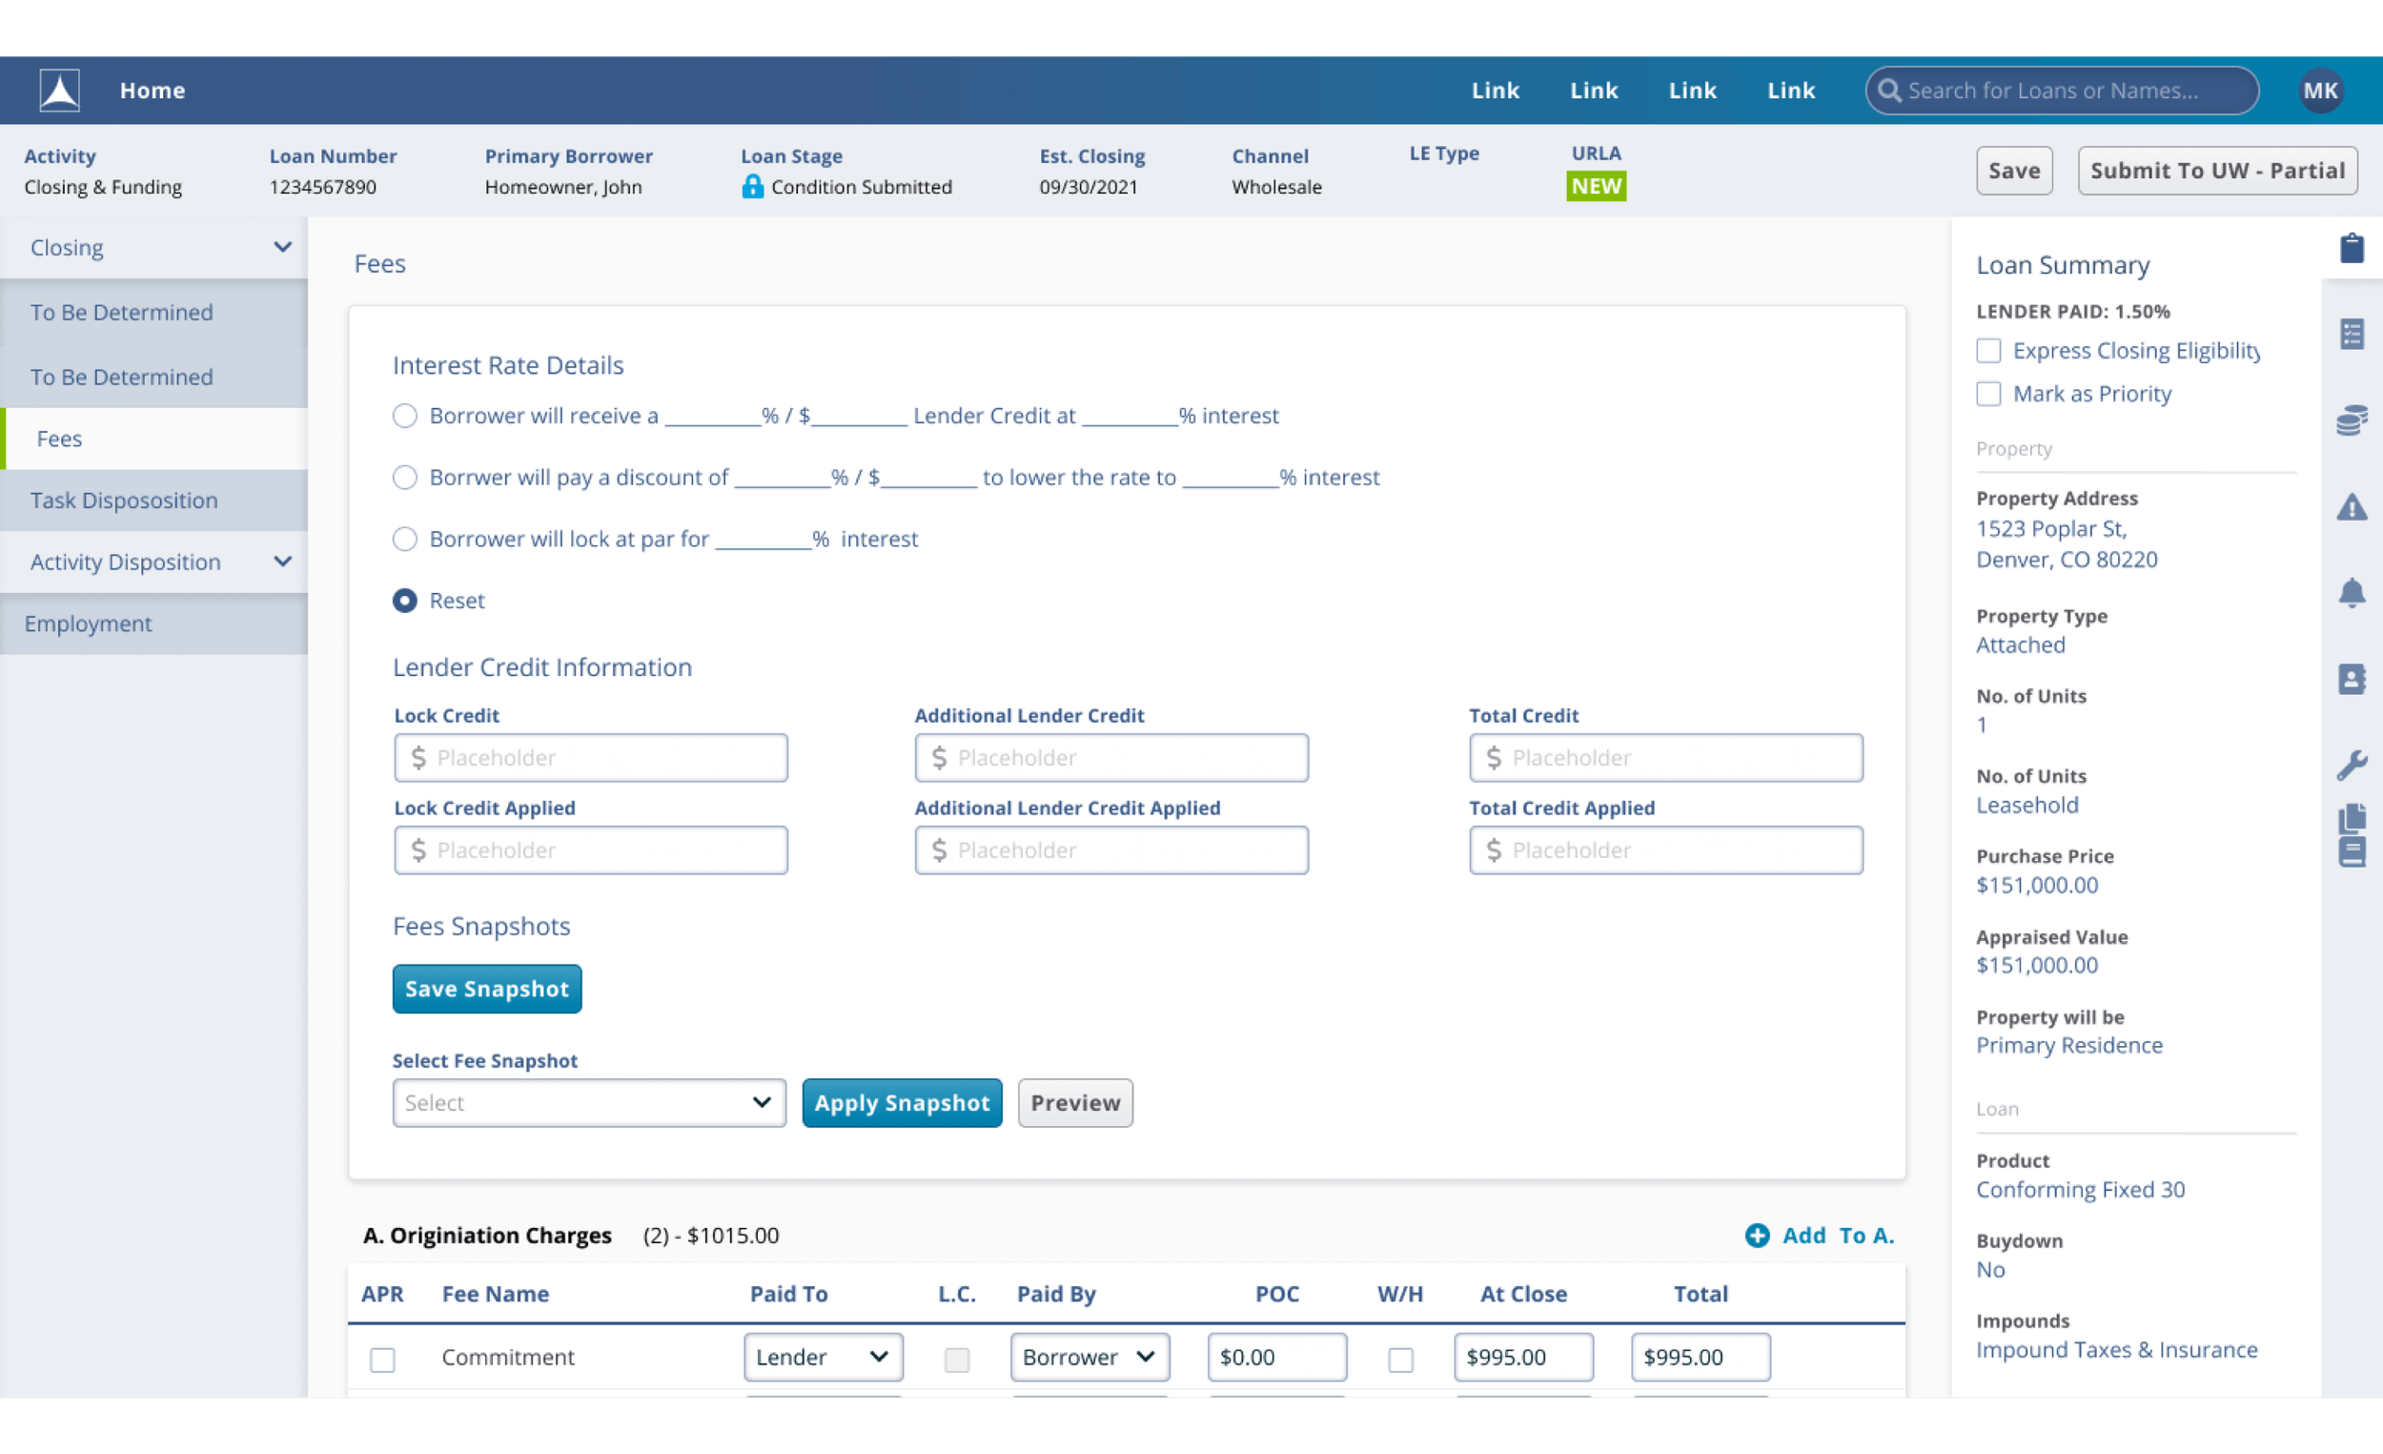
Task: Click the wrench tools icon
Action: click(x=2352, y=765)
